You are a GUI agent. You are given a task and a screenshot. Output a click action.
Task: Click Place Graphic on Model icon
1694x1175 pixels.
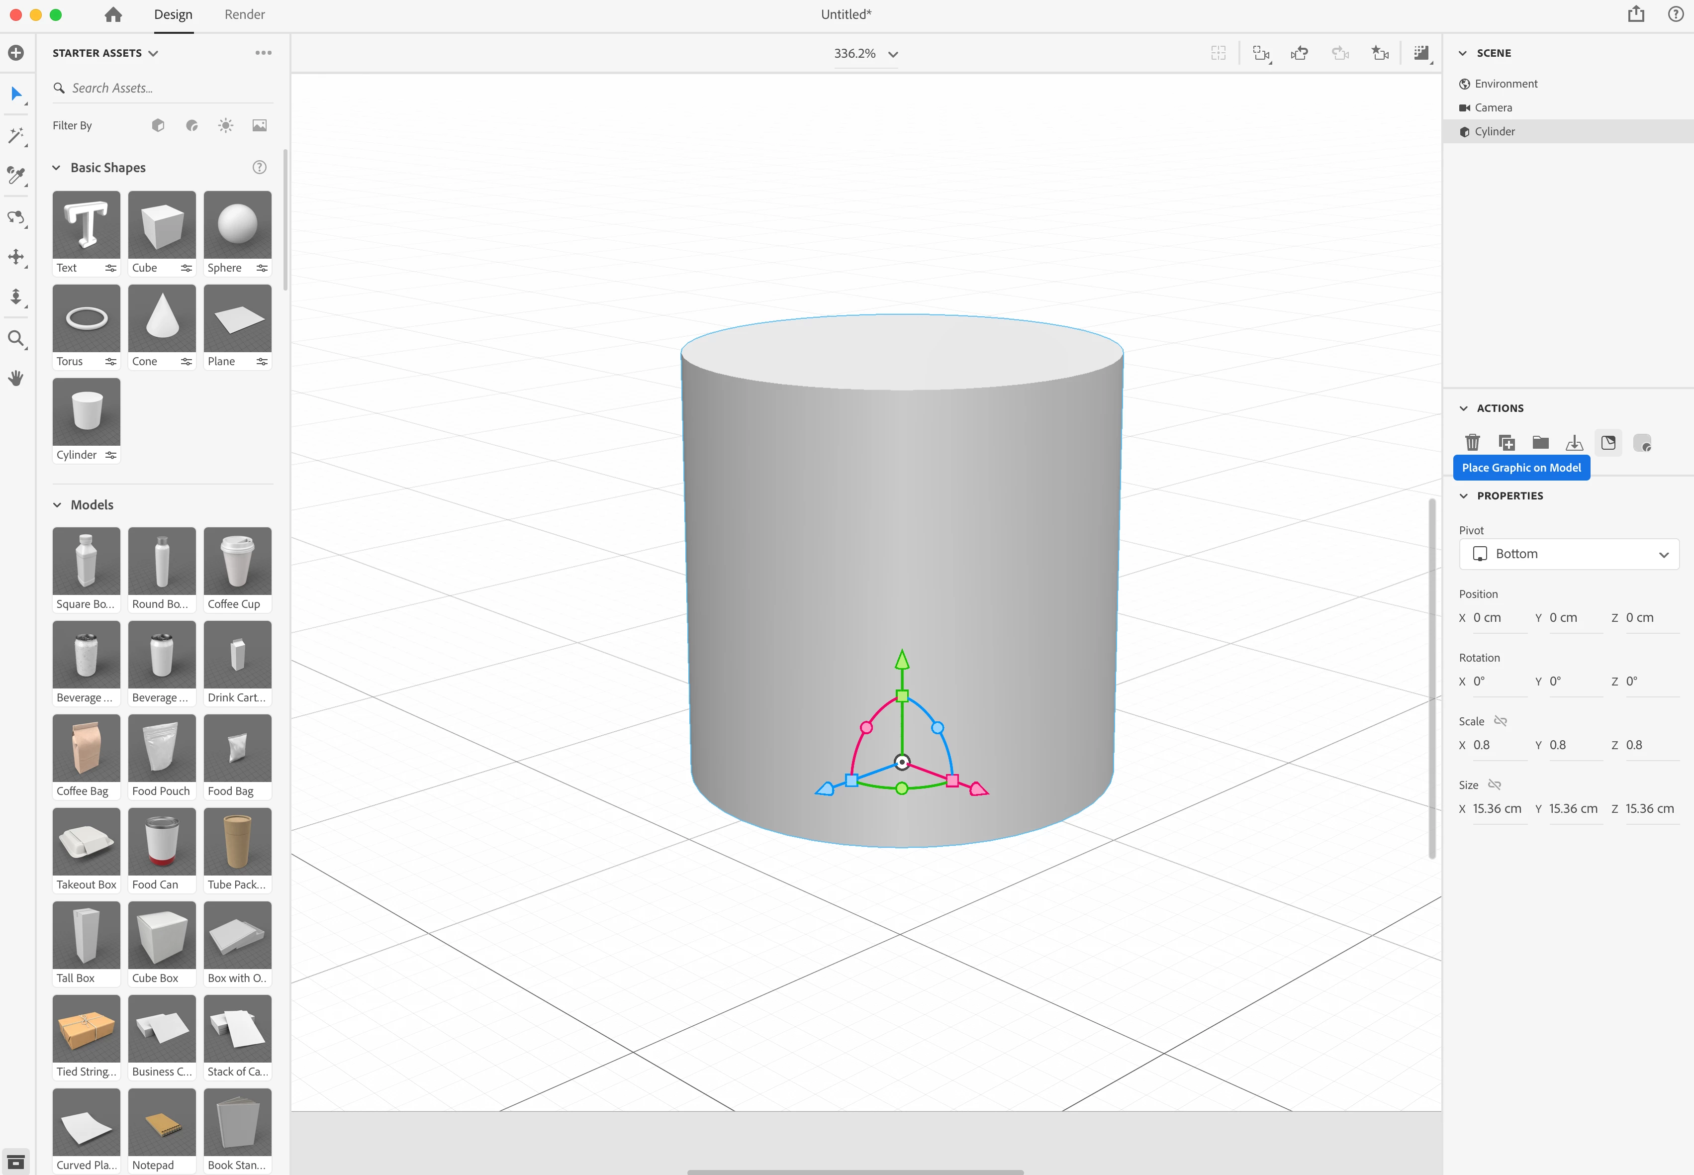(x=1608, y=442)
